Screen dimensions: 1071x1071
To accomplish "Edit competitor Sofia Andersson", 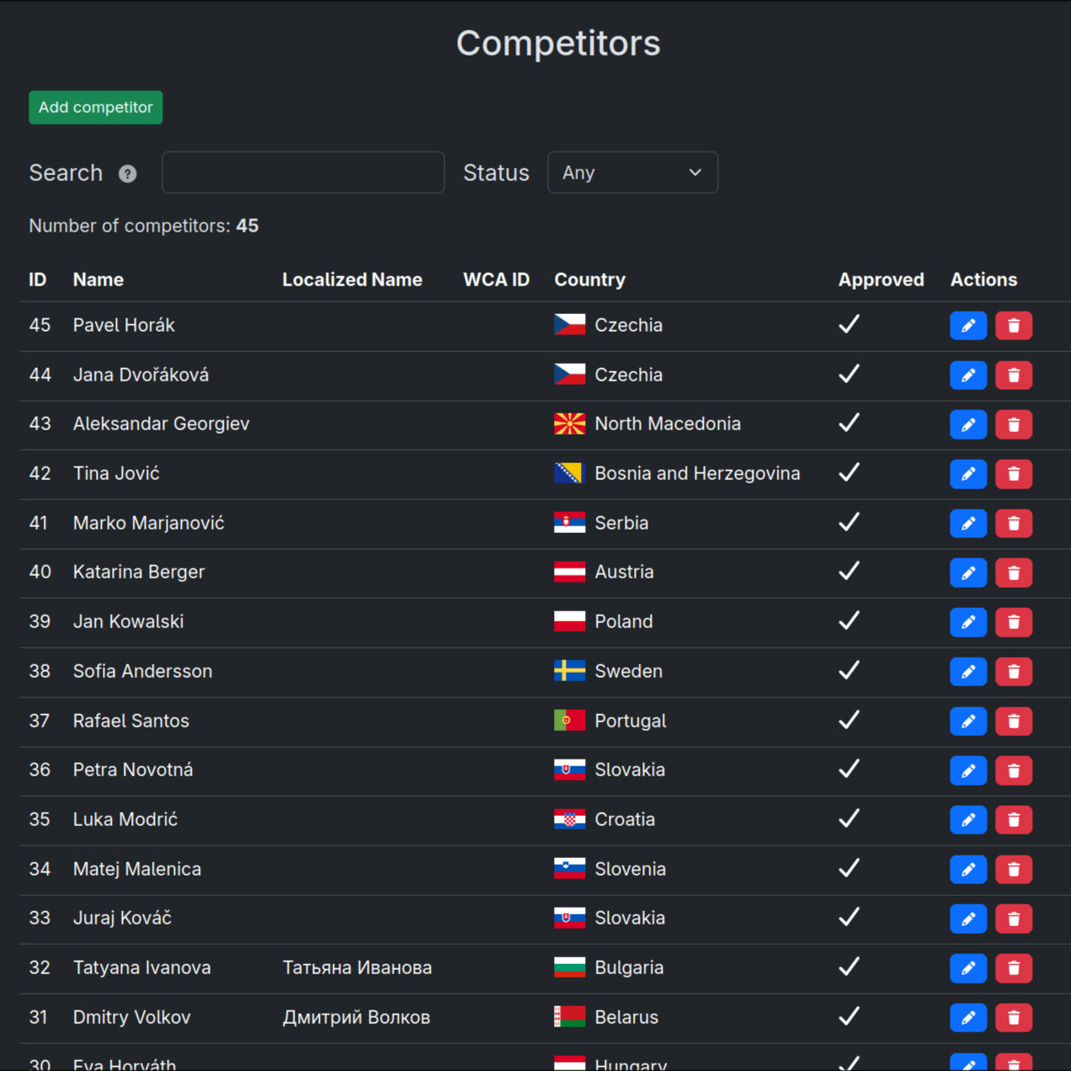I will pyautogui.click(x=967, y=672).
